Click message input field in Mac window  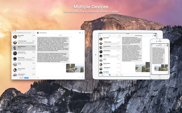60,78
